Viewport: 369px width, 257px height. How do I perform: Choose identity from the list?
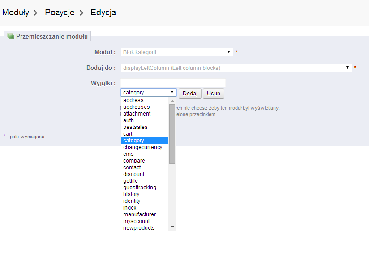tap(145, 201)
